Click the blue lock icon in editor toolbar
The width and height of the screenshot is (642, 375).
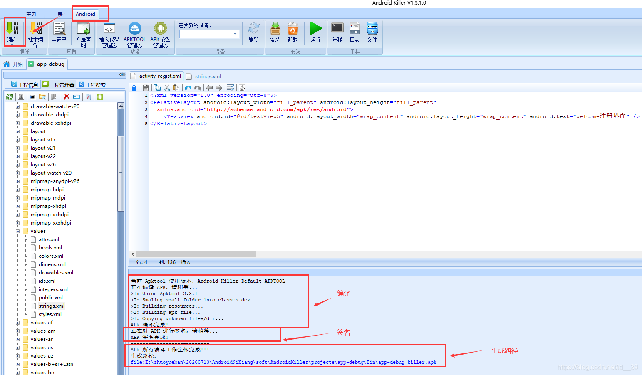pyautogui.click(x=134, y=88)
